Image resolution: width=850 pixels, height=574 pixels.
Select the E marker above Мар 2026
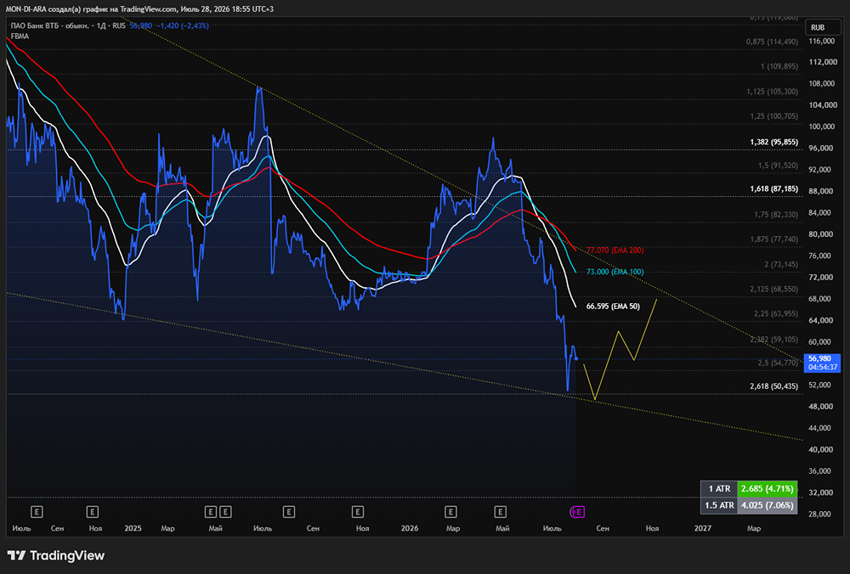450,512
